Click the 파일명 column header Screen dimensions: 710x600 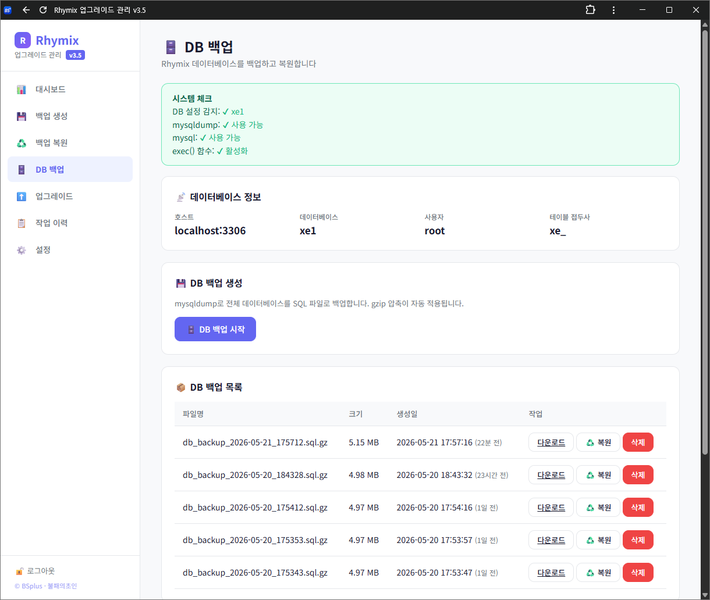[x=193, y=414]
